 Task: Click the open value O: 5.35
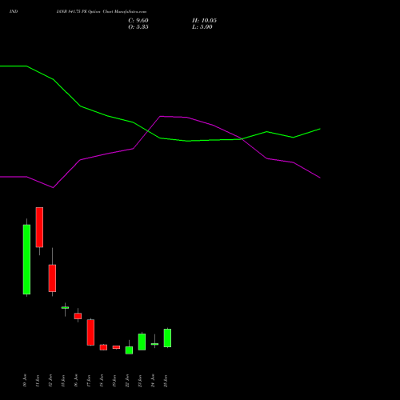click(138, 27)
